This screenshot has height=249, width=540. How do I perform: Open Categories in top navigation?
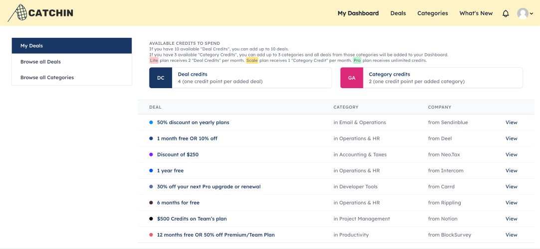[x=433, y=13]
